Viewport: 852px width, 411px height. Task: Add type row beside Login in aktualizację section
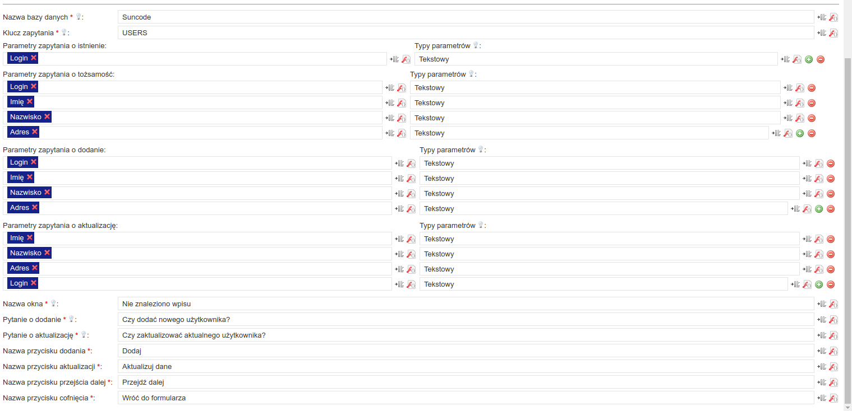[819, 284]
